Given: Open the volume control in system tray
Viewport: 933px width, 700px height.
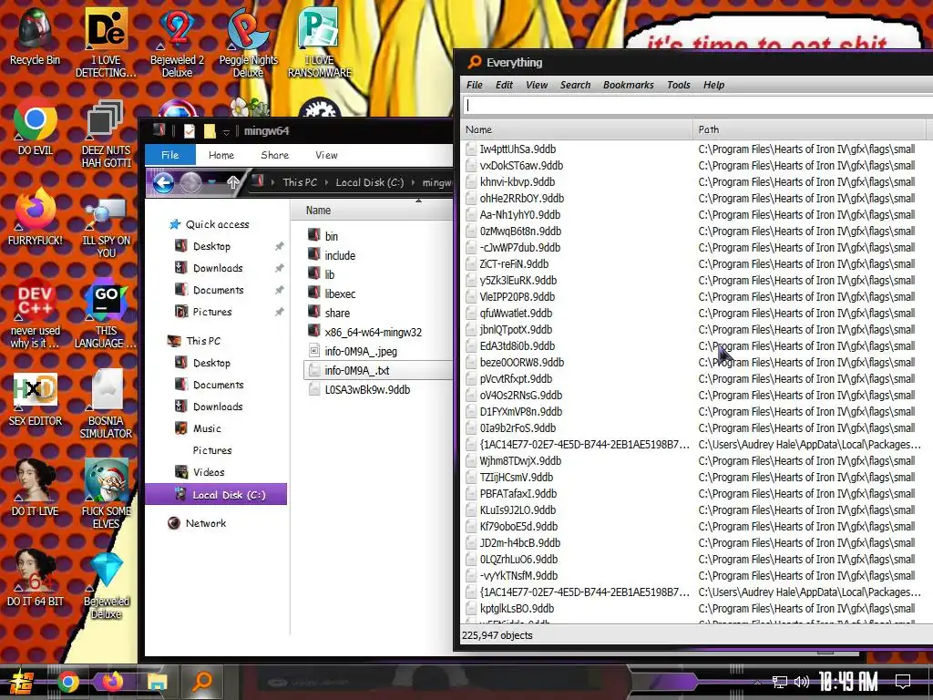Looking at the screenshot, I should click(802, 682).
